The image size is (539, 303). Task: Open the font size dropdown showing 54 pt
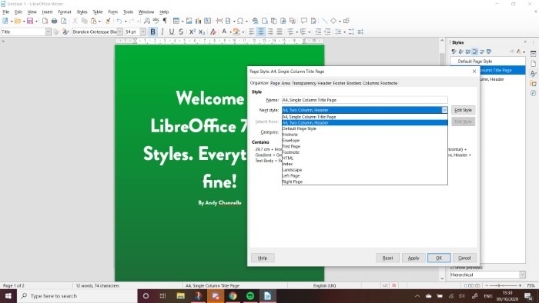tap(142, 32)
